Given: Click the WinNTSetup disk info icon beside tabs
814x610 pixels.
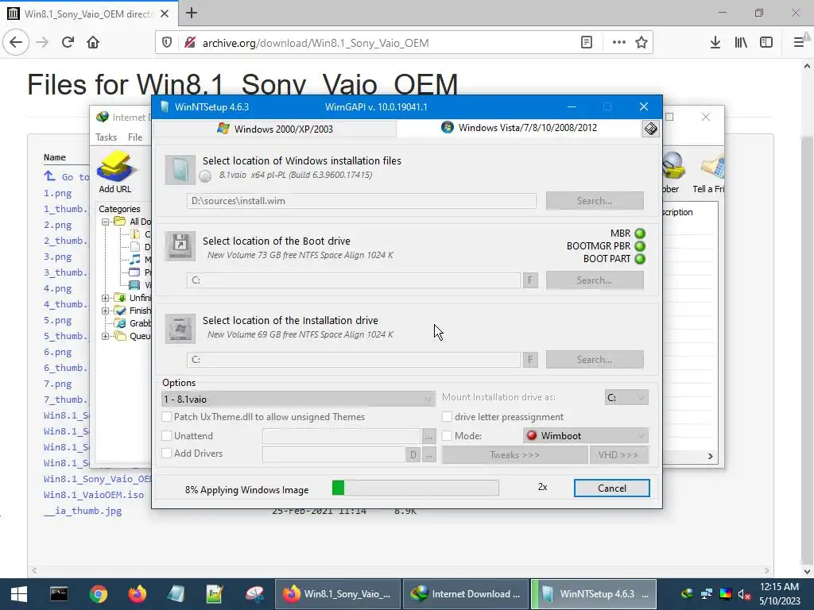Looking at the screenshot, I should pyautogui.click(x=650, y=128).
